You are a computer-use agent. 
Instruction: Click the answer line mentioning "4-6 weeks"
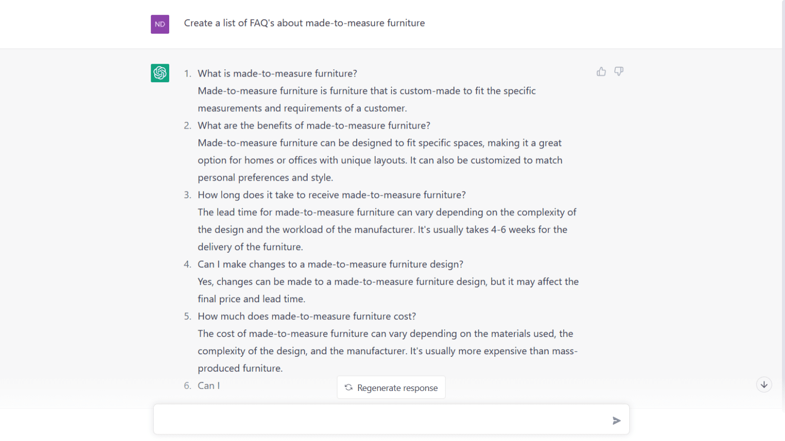[x=382, y=230]
